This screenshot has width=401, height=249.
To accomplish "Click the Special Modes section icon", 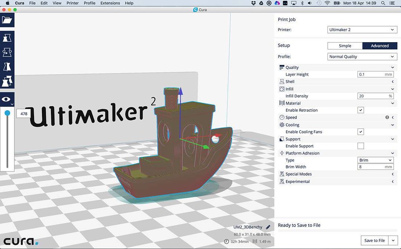I will click(x=282, y=174).
